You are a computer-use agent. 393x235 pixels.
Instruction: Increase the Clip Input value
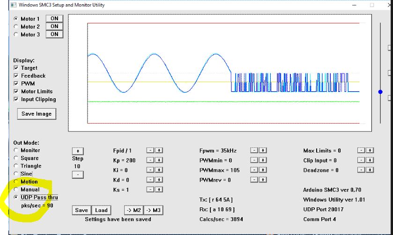pyautogui.click(x=370, y=160)
